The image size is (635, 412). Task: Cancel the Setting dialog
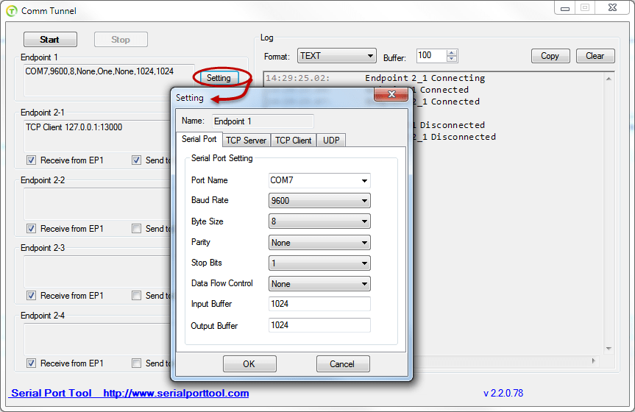pos(343,363)
